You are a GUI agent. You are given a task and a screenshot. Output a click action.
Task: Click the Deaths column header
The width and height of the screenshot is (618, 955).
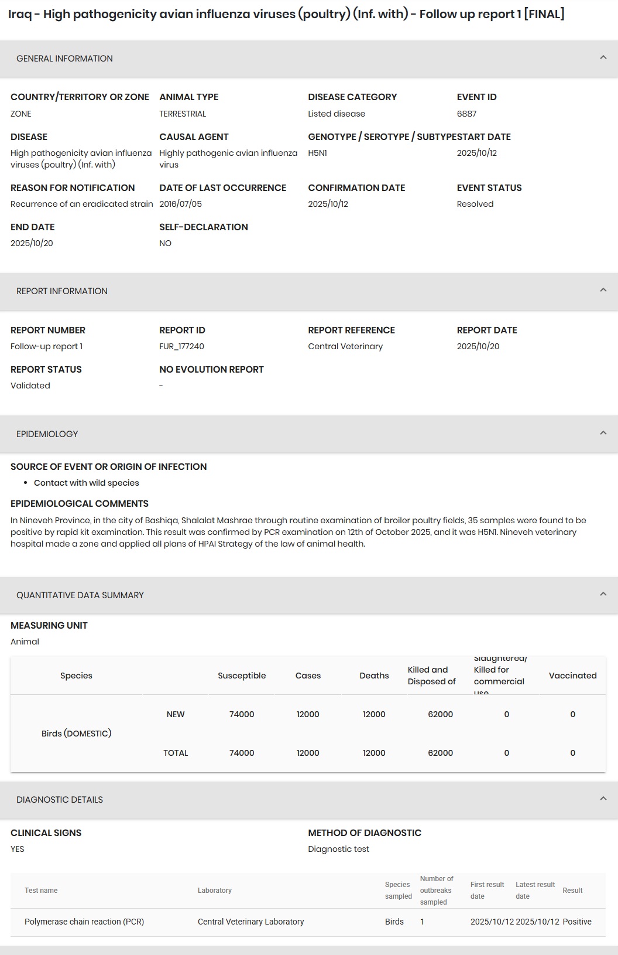[374, 676]
